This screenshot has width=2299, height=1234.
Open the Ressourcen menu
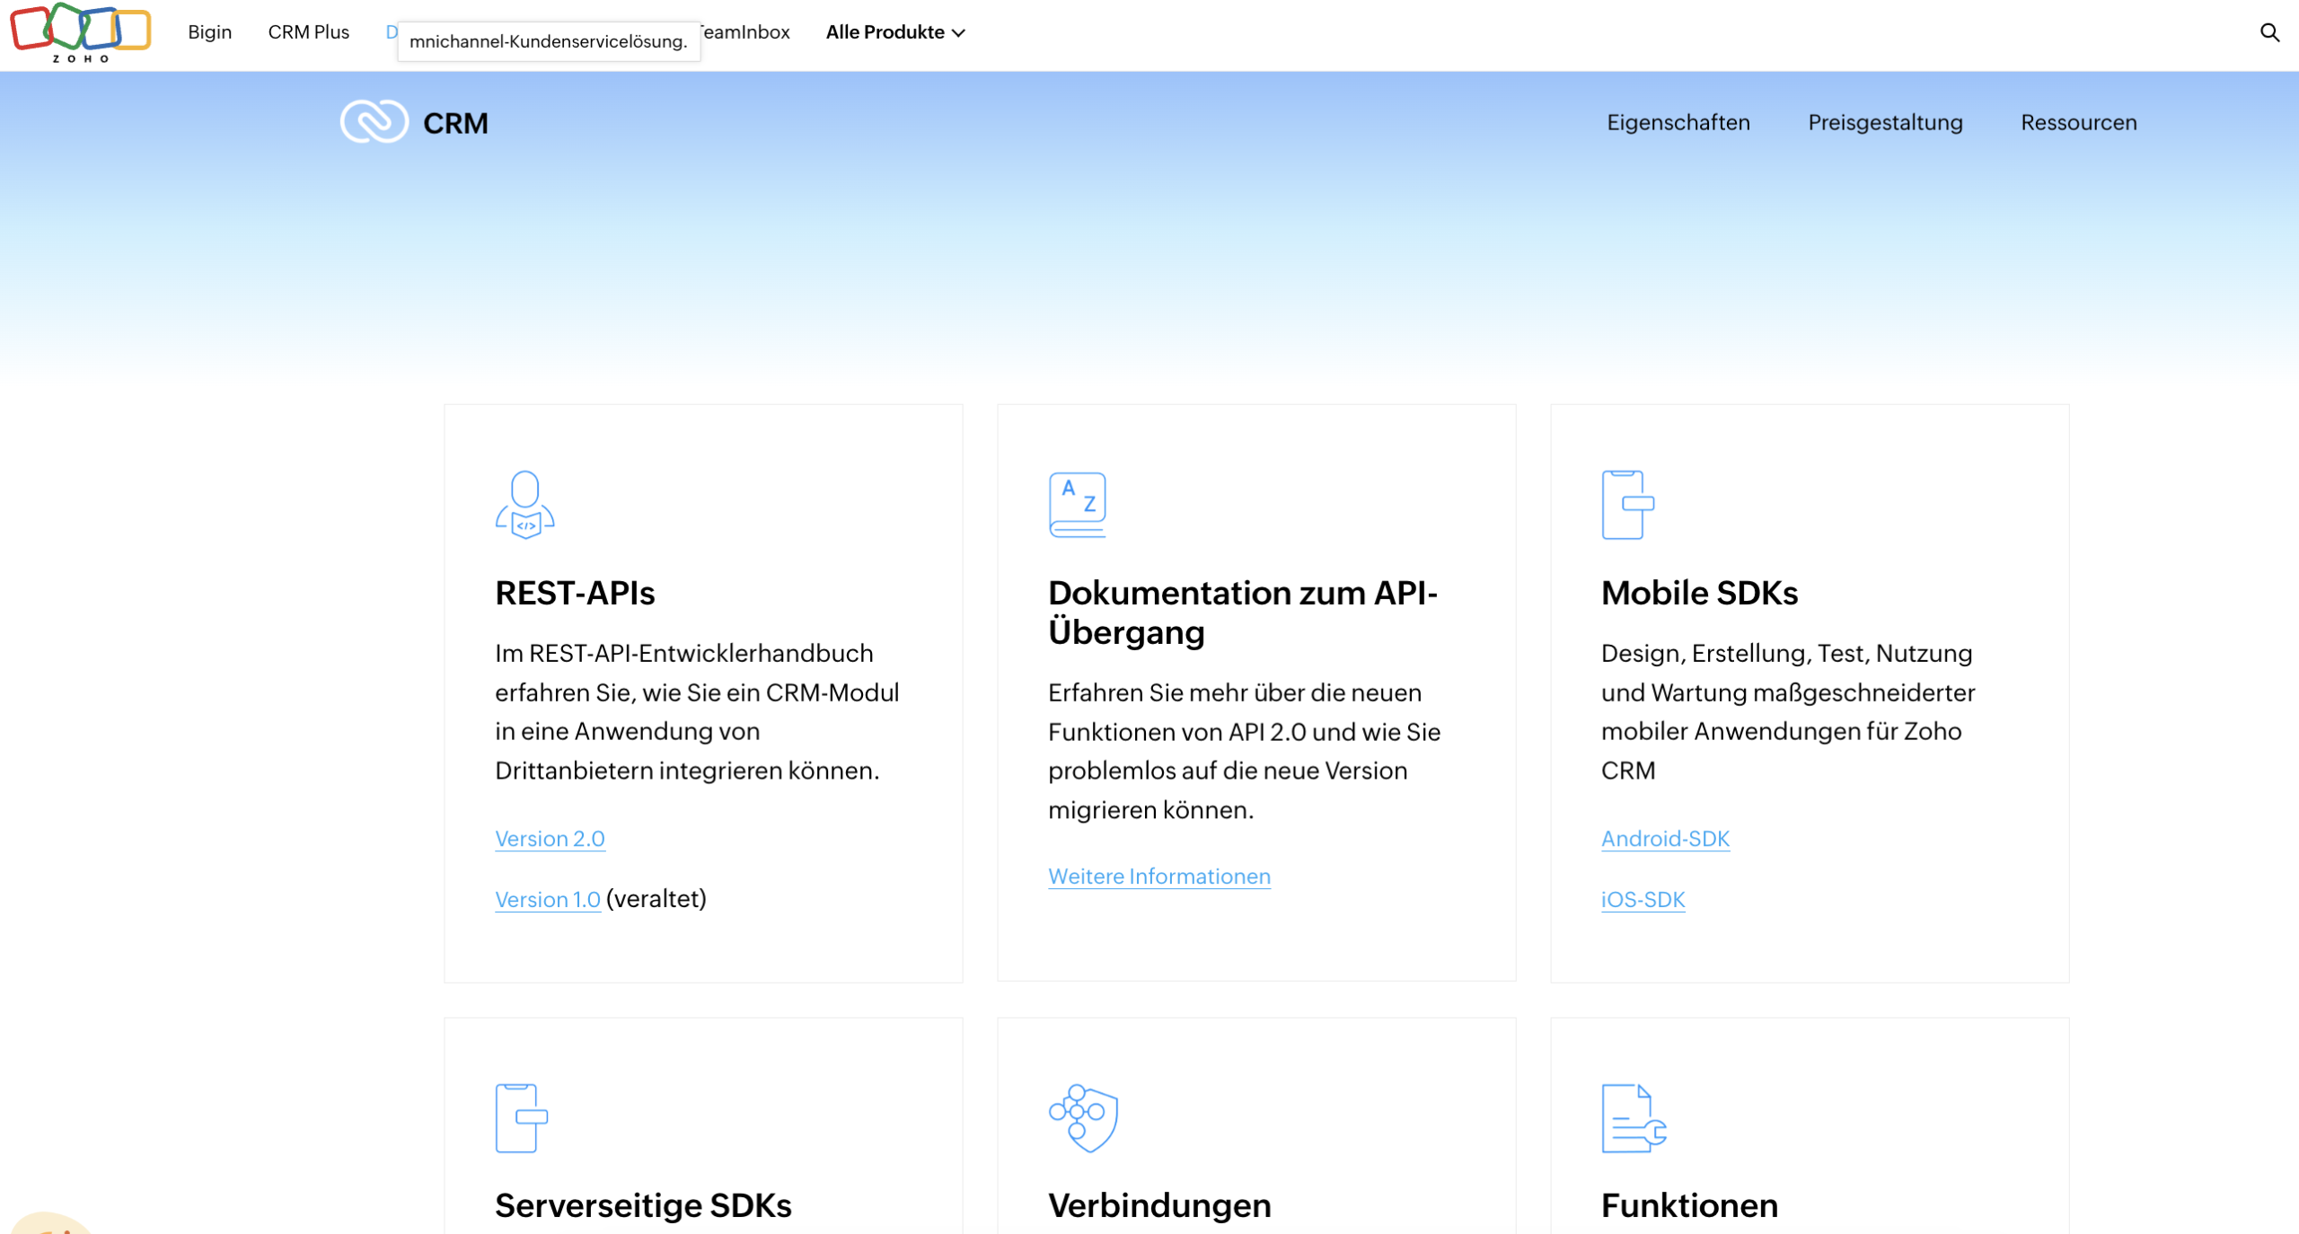click(2079, 123)
